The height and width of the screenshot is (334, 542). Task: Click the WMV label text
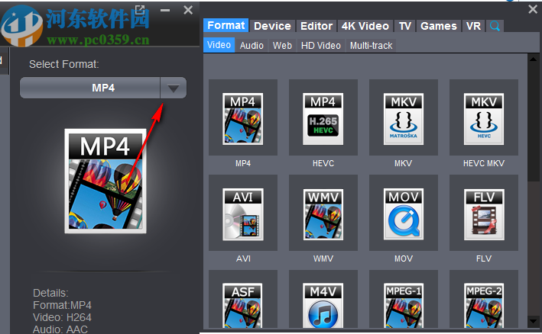click(x=323, y=259)
